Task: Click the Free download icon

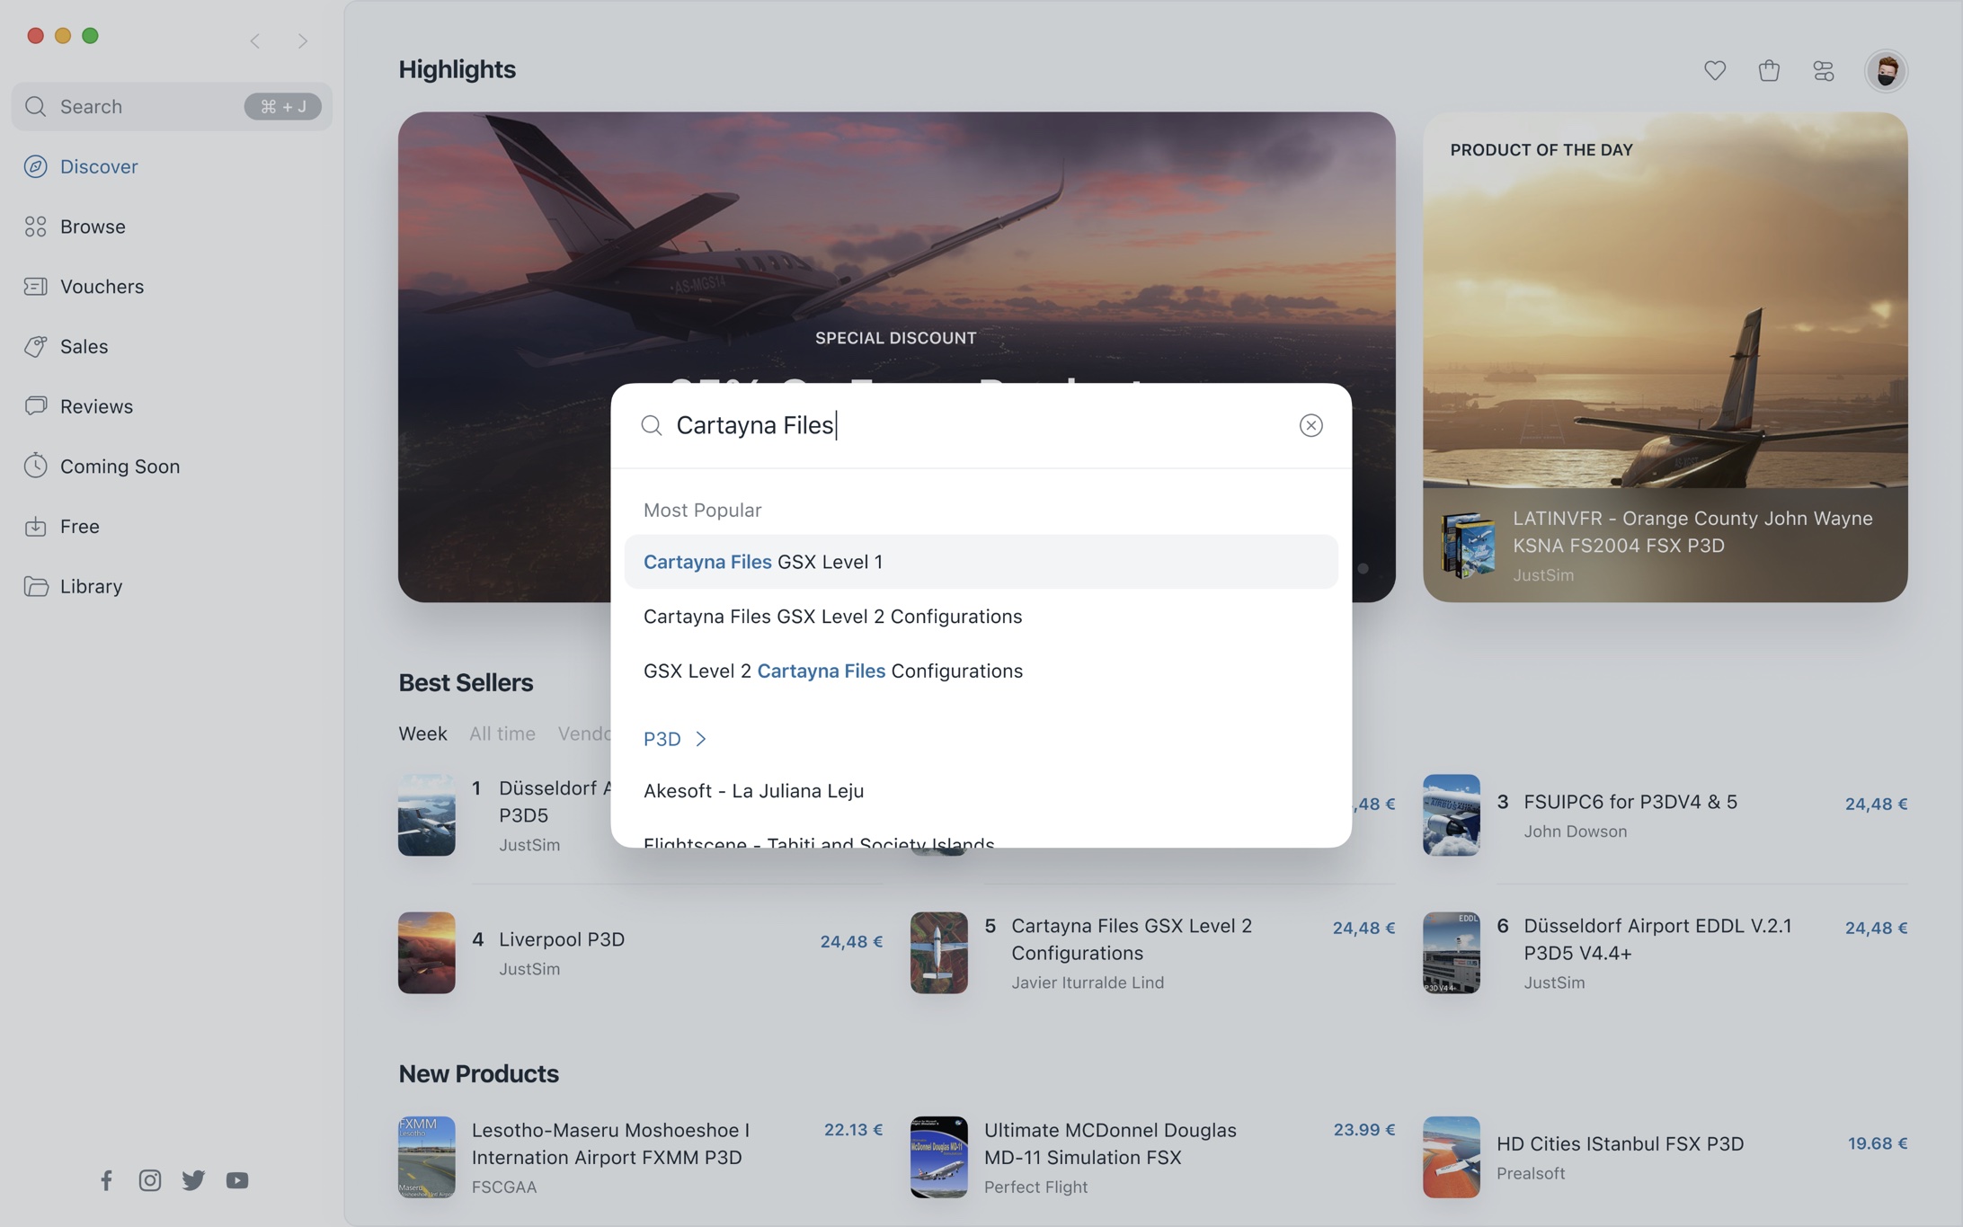Action: tap(36, 526)
